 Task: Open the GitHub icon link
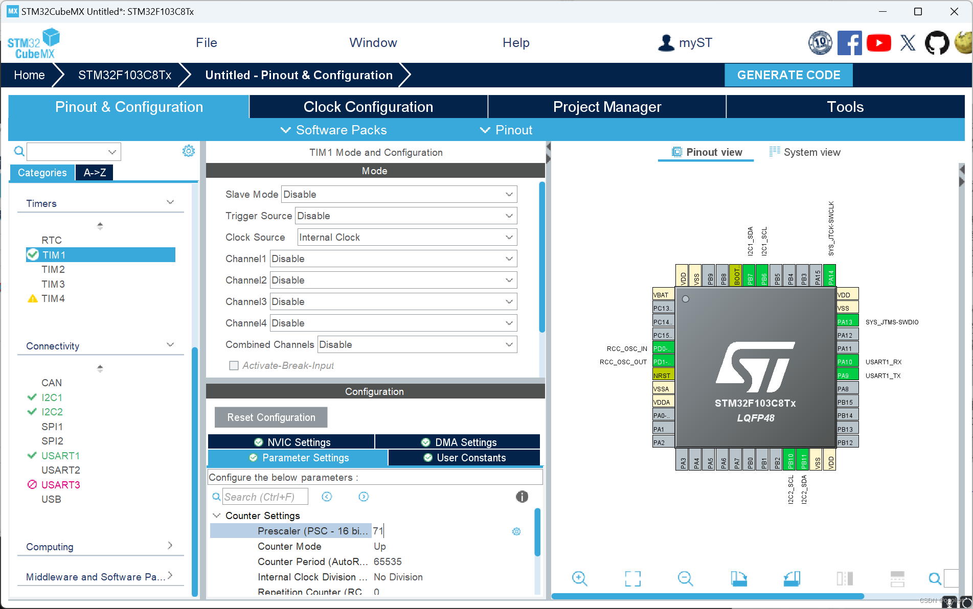tap(937, 43)
